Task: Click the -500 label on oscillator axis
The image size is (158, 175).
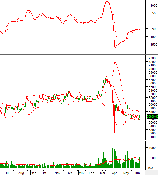Action: tap(154, 29)
